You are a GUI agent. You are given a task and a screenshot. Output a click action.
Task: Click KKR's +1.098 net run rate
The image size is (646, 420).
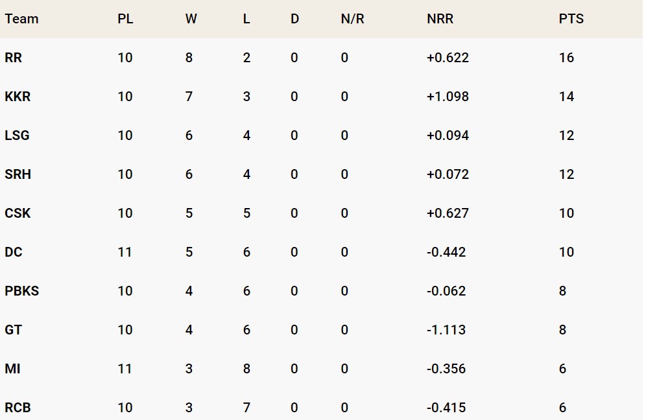click(448, 97)
